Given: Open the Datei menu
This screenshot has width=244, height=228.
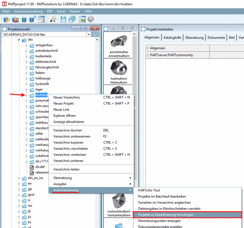Looking at the screenshot, I should (6, 11).
